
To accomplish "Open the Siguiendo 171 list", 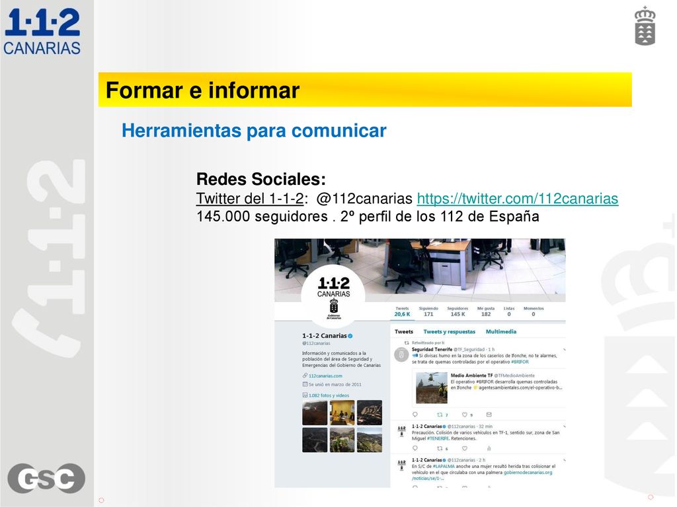I will tap(428, 312).
